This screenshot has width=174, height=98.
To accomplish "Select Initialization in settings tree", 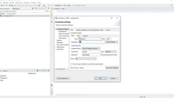I will pyautogui.click(x=63, y=32).
